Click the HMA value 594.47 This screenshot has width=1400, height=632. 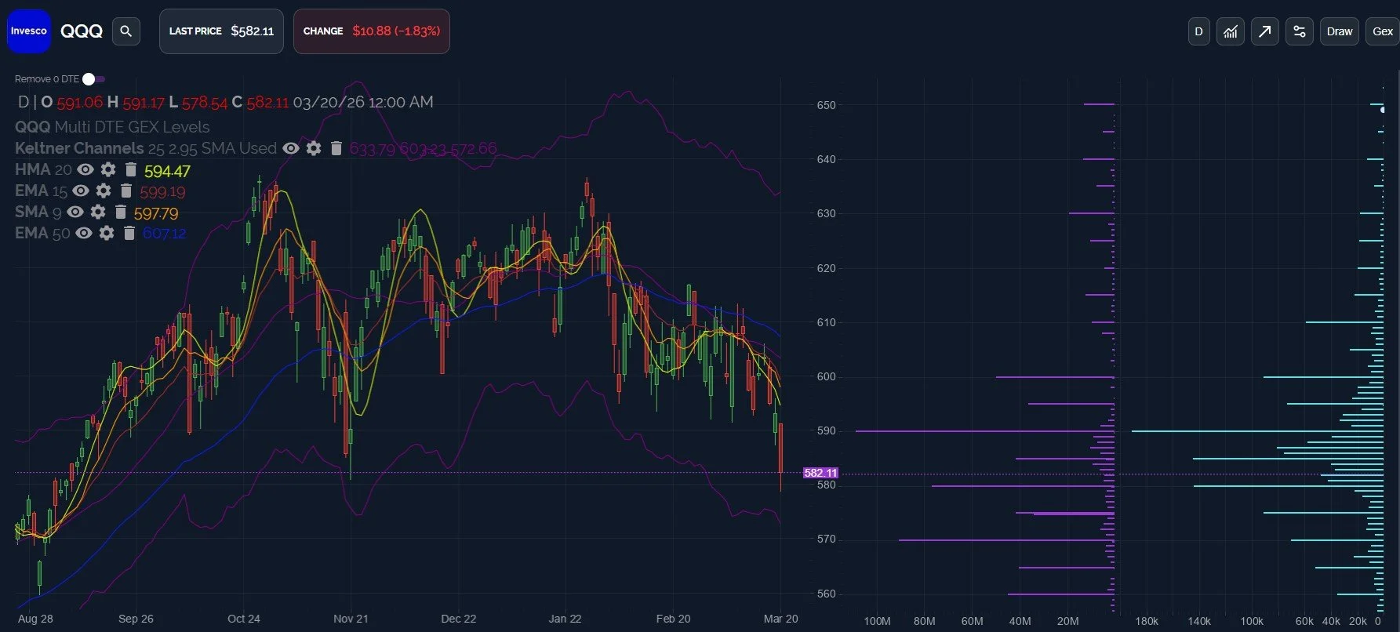pos(167,171)
